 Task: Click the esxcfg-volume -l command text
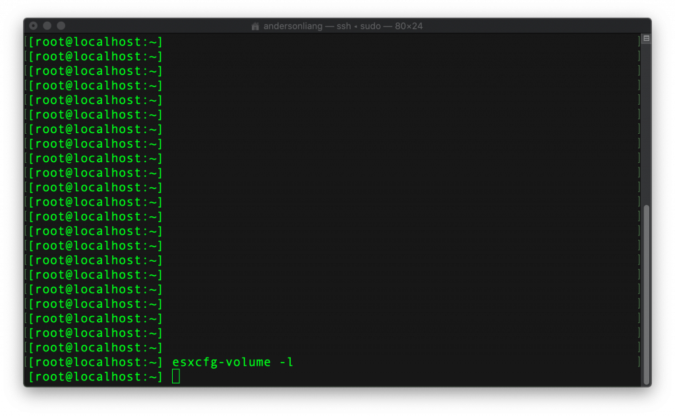click(233, 362)
